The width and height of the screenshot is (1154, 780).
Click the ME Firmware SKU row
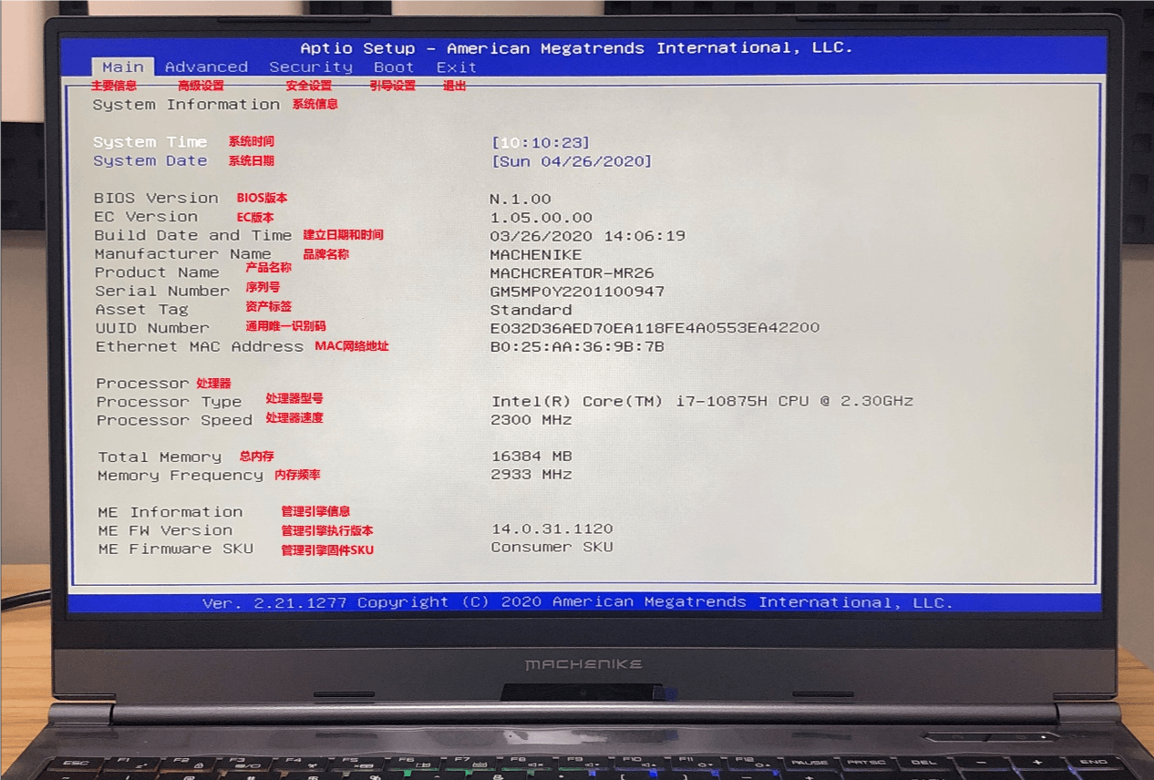click(538, 547)
